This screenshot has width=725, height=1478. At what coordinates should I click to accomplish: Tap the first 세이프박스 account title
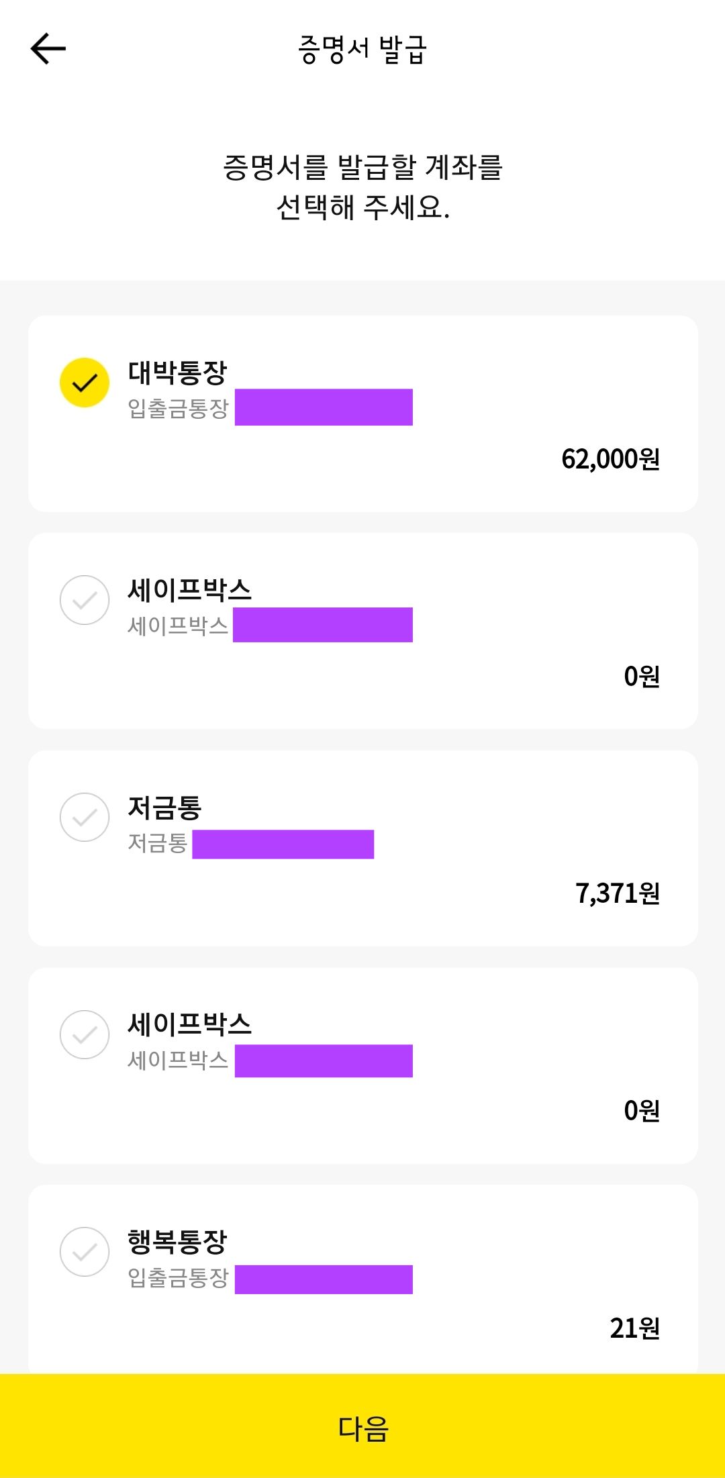click(x=190, y=590)
